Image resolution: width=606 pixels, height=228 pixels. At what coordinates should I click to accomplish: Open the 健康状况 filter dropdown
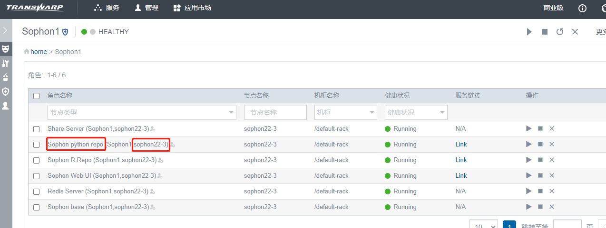coord(416,112)
